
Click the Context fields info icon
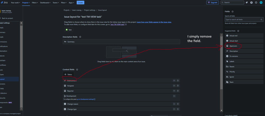tap(77, 70)
